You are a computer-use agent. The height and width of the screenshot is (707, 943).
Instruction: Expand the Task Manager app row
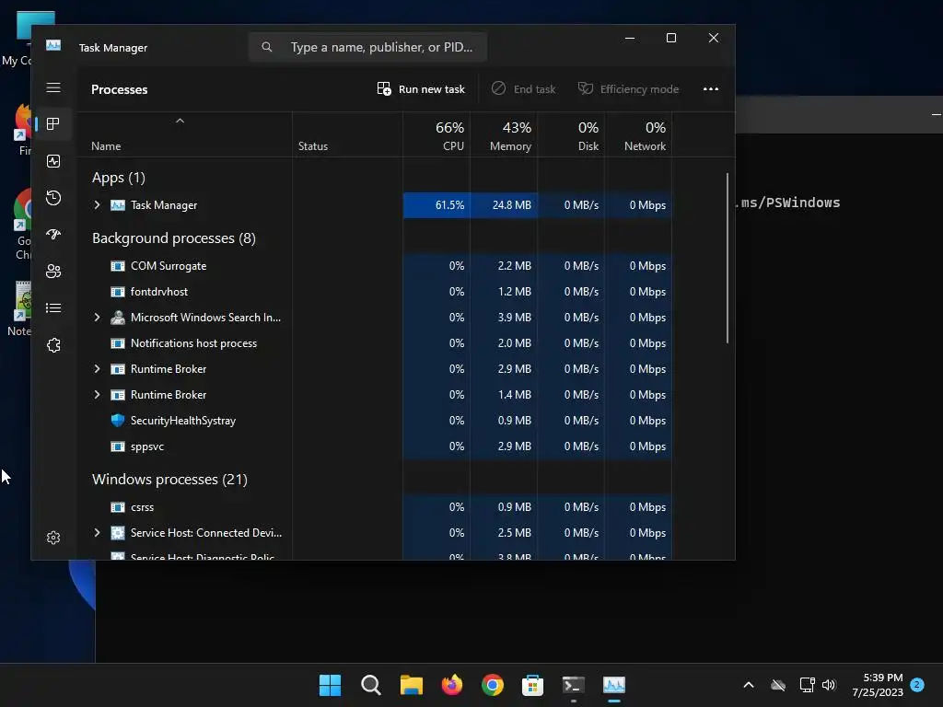97,205
